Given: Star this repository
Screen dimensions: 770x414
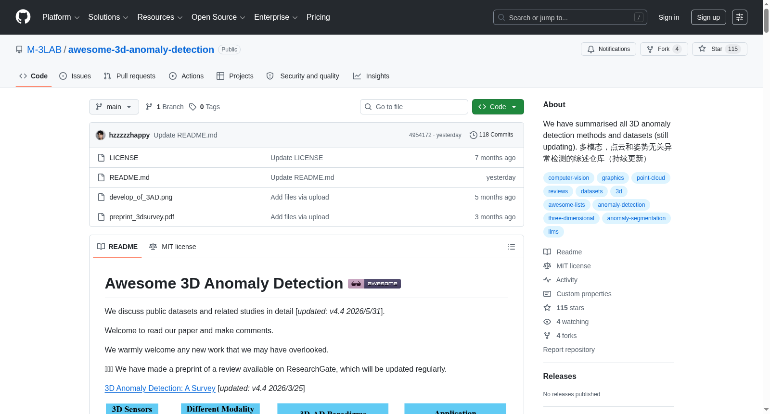Looking at the screenshot, I should 719,49.
